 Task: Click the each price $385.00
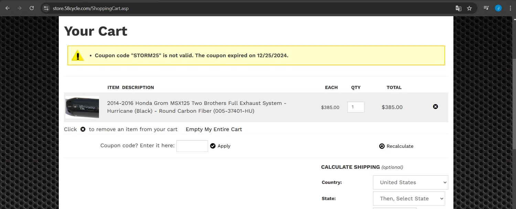click(330, 107)
